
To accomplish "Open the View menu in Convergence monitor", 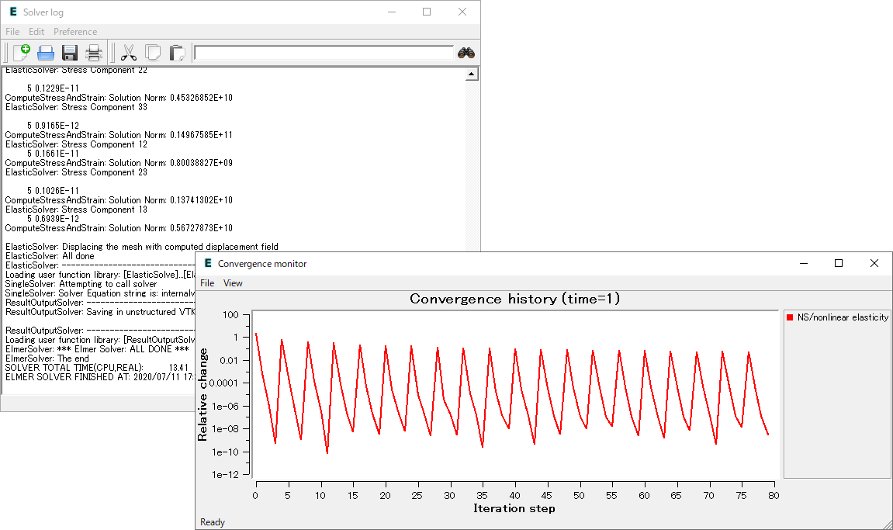I will point(233,283).
